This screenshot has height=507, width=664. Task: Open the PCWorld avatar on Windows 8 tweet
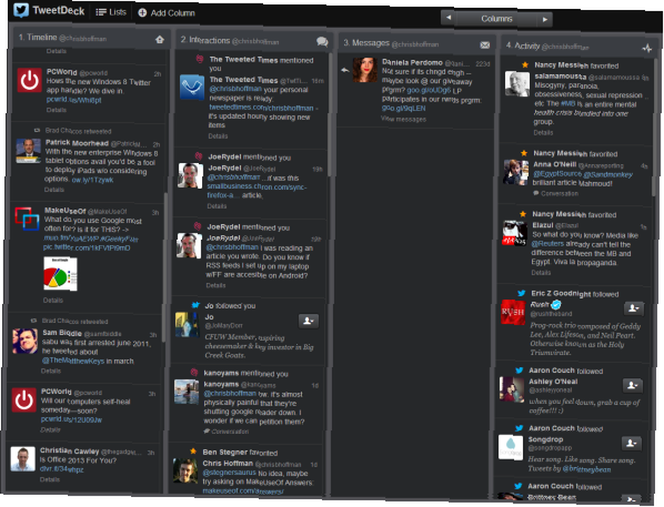pos(29,80)
